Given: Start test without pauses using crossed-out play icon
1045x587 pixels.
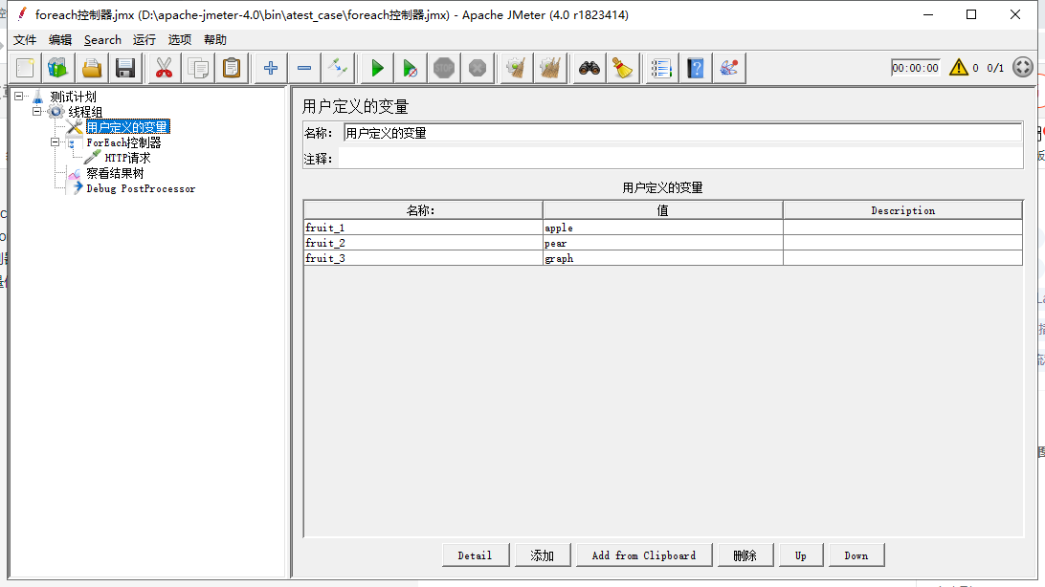Looking at the screenshot, I should (411, 68).
